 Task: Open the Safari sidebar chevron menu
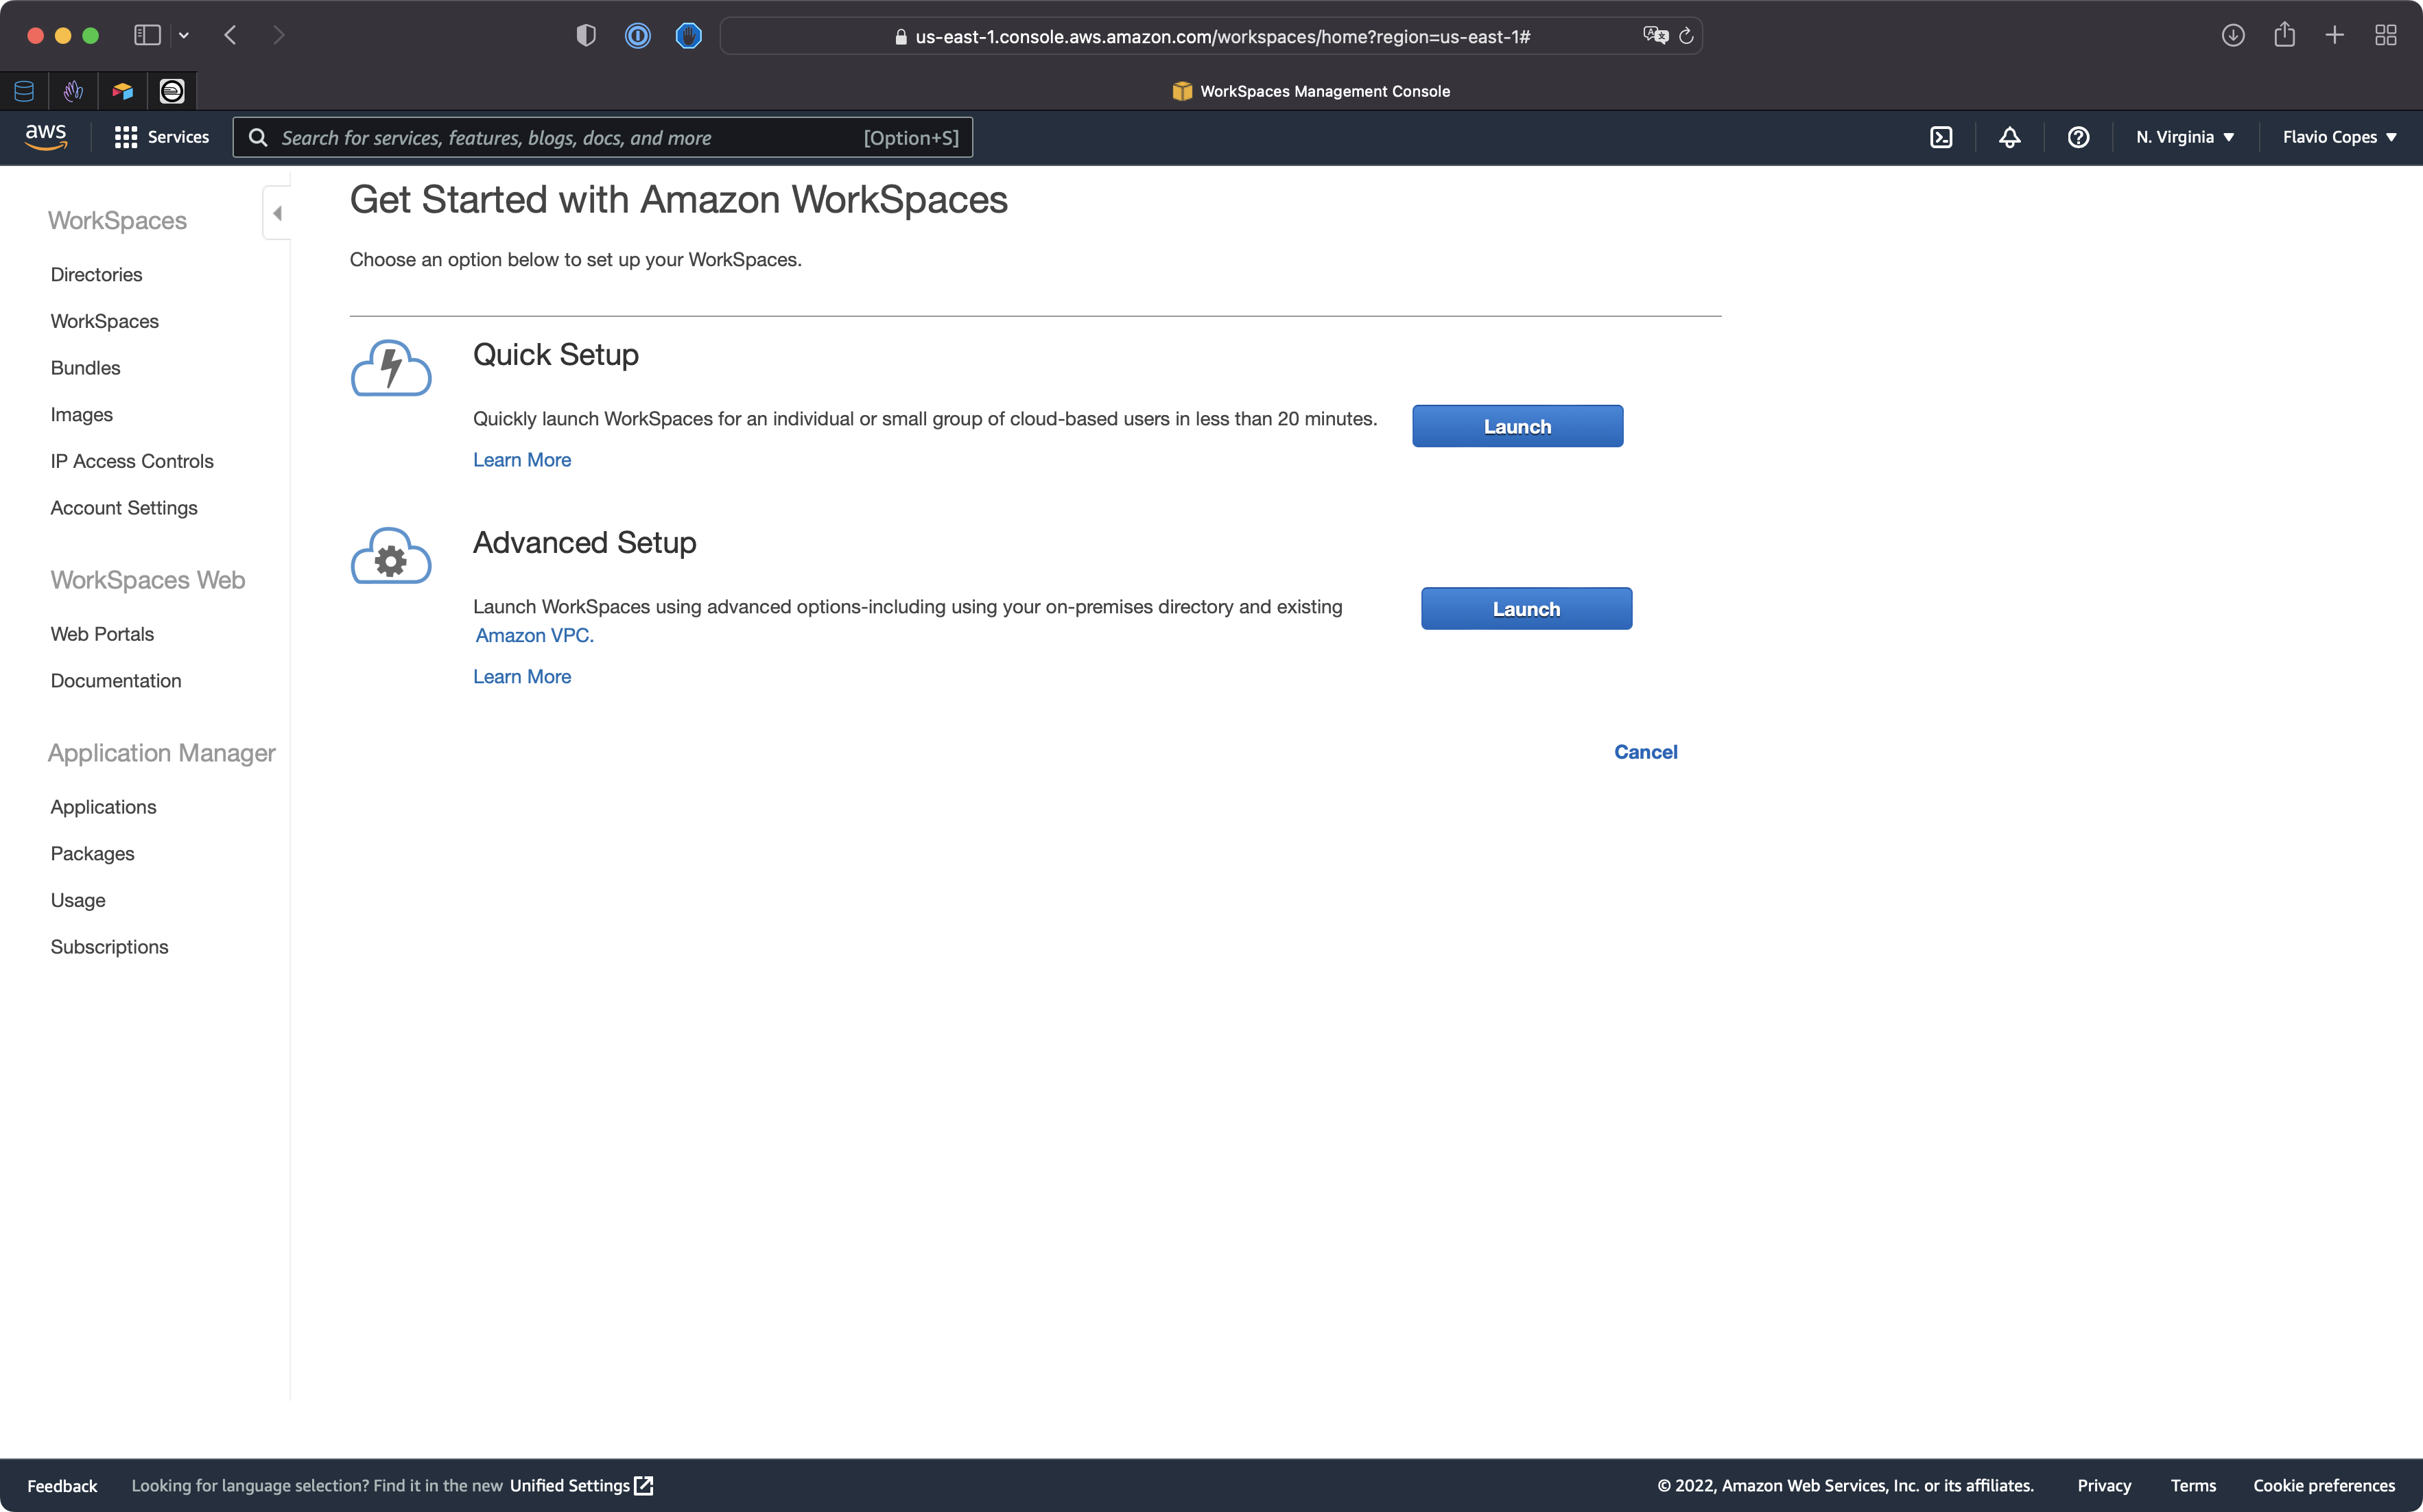pyautogui.click(x=184, y=36)
